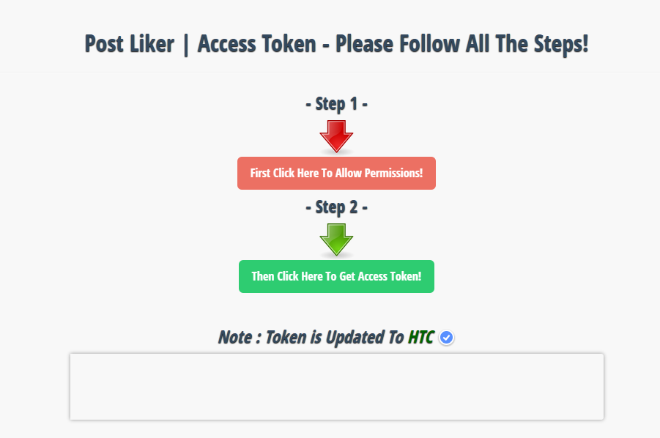The image size is (660, 438).
Task: Click the green HTC text in note
Action: 420,338
